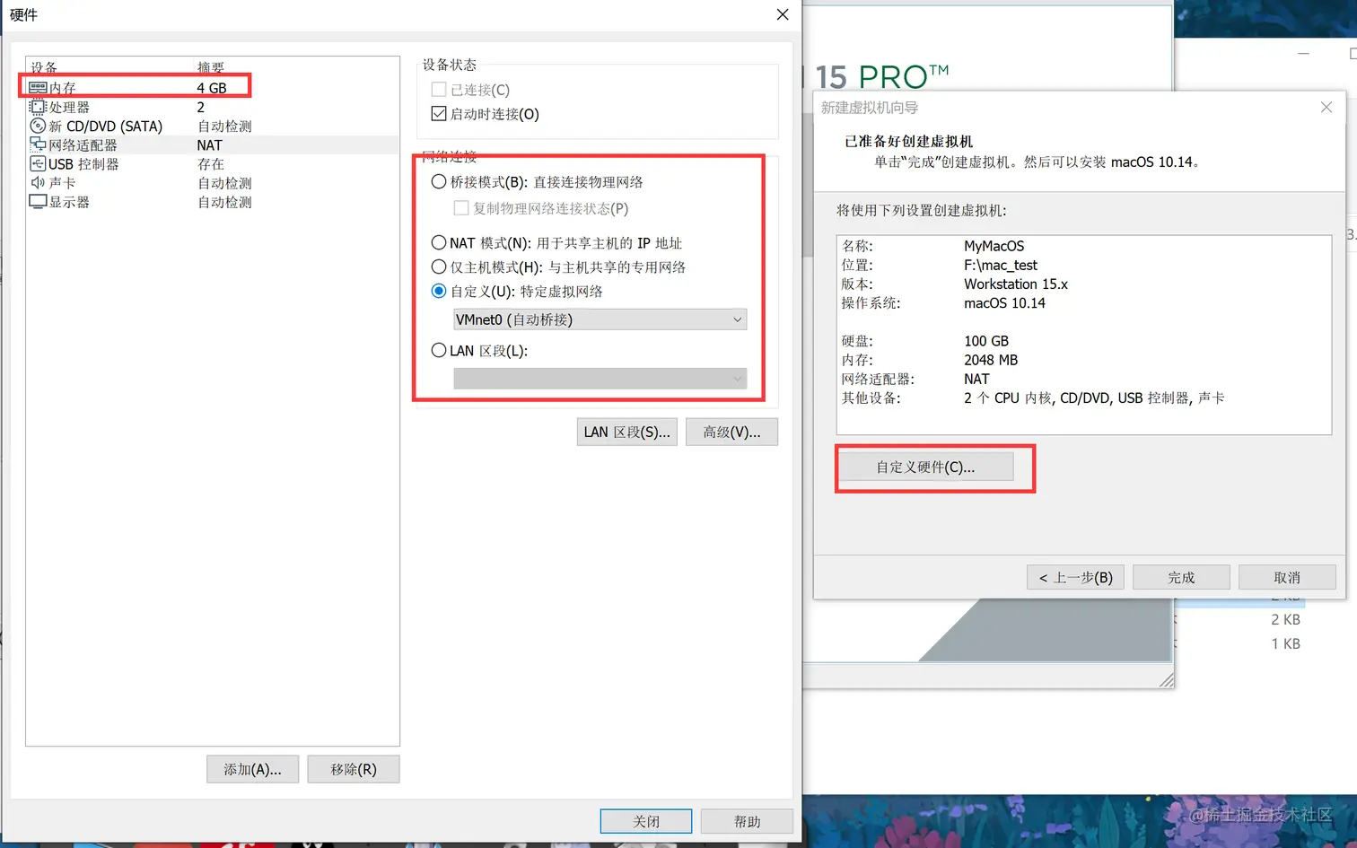Select the USB controller icon
The image size is (1357, 848).
[x=38, y=163]
